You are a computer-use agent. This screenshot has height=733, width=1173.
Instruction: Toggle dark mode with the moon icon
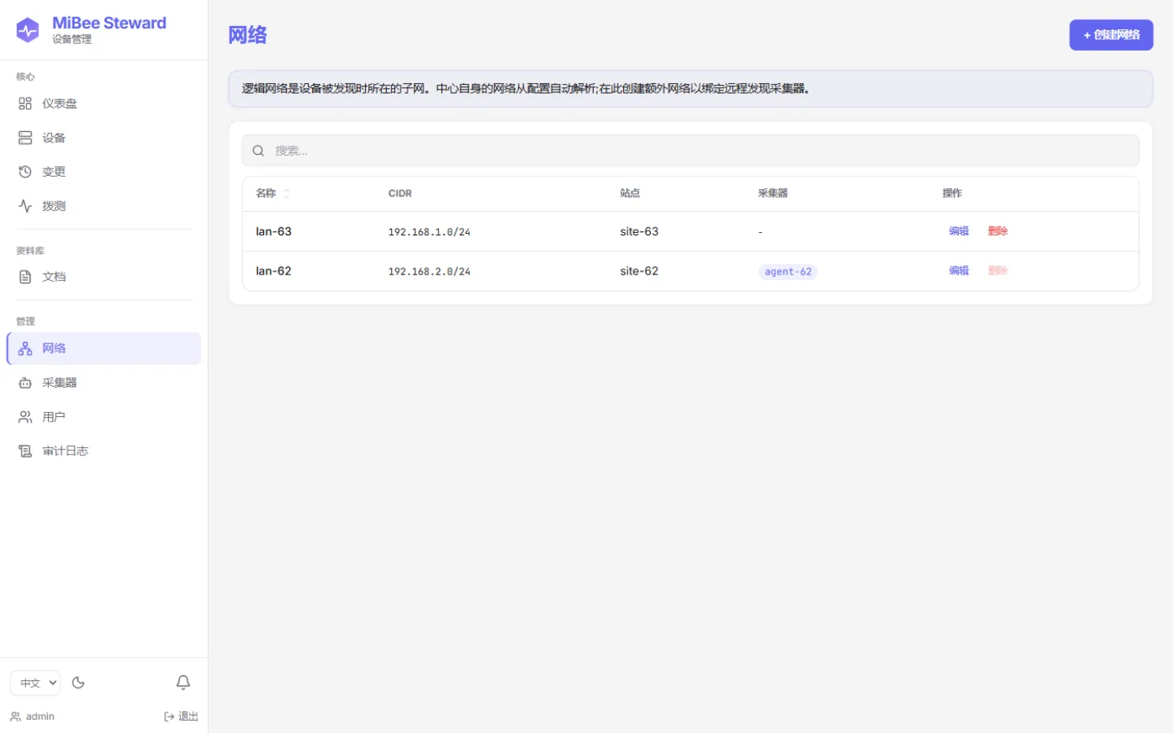[78, 683]
